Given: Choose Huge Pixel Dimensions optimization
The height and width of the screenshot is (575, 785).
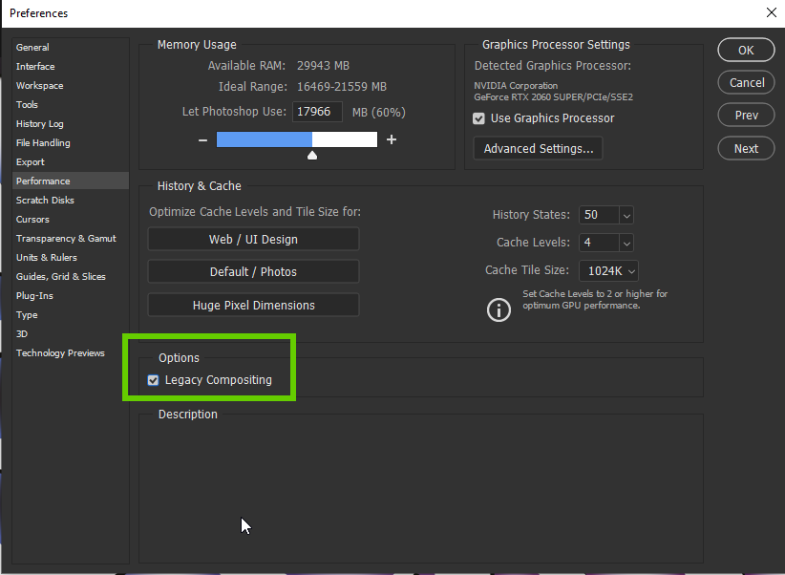Looking at the screenshot, I should [x=253, y=305].
